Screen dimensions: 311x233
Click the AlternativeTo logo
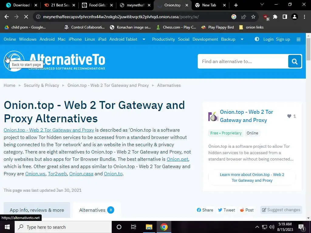point(54,61)
